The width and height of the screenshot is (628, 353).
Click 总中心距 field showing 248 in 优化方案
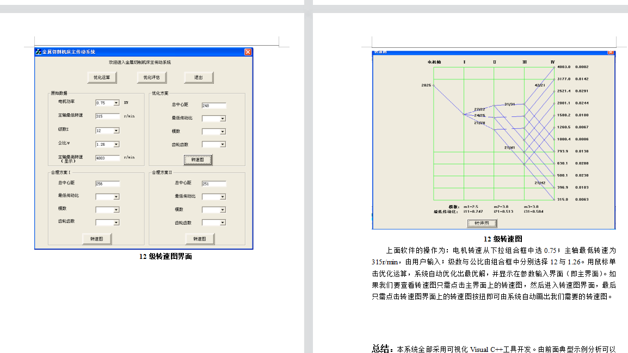(214, 106)
